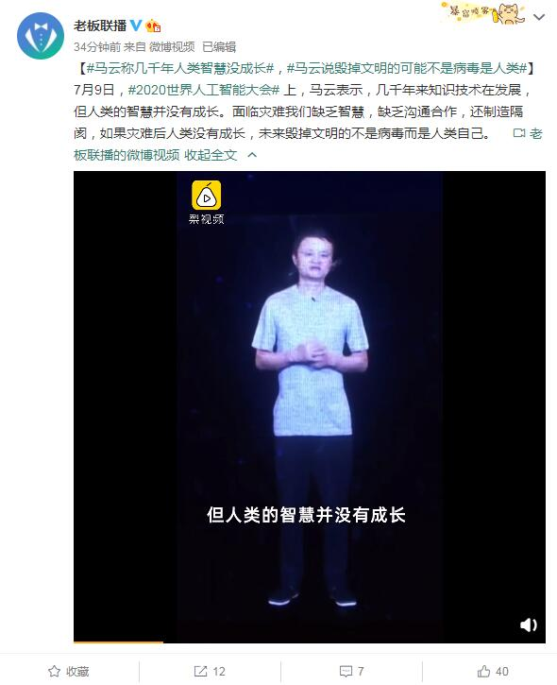557x685 pixels.
Task: Click the cat sticker decoration icon
Action: [x=482, y=12]
